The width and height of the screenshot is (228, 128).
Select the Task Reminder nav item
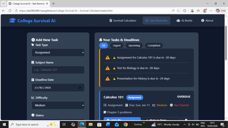pyautogui.click(x=156, y=21)
